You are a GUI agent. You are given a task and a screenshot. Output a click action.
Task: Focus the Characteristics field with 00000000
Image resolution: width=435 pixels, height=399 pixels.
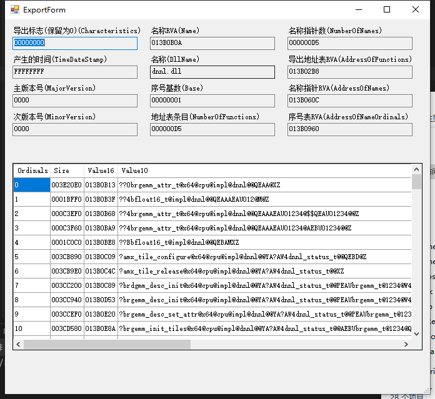tap(75, 43)
